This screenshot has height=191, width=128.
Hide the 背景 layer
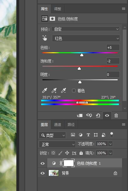(42, 173)
